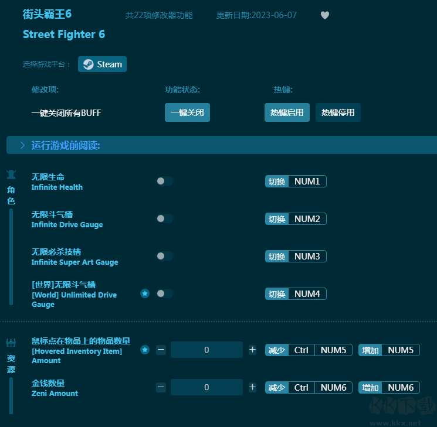Decrease Zeni Amount with minus button
Viewport: 437px width, 427px height.
[x=161, y=387]
